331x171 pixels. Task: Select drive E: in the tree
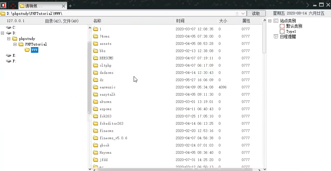[x=14, y=55]
